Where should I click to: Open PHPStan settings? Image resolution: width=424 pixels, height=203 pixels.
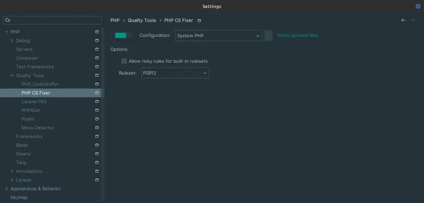click(31, 110)
